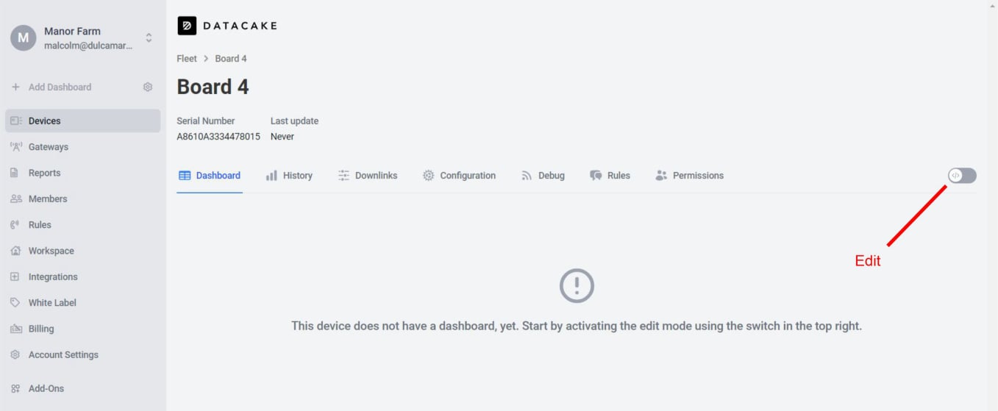Select the Configuration tab
The height and width of the screenshot is (411, 998).
click(459, 176)
